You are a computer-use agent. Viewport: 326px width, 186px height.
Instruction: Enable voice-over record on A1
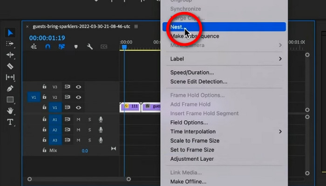pyautogui.click(x=101, y=119)
